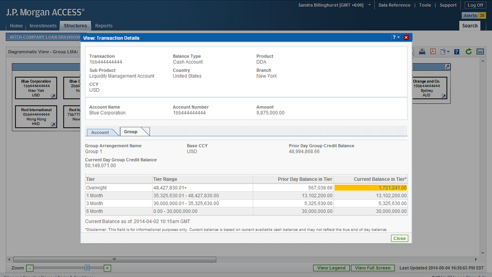The height and width of the screenshot is (277, 492).
Task: Click the green refresh icon
Action: point(469,52)
